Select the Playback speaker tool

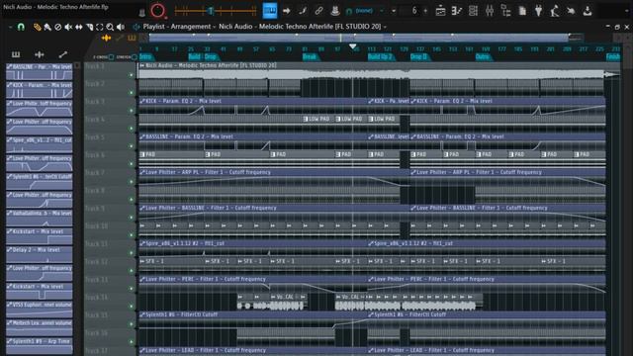click(x=121, y=27)
